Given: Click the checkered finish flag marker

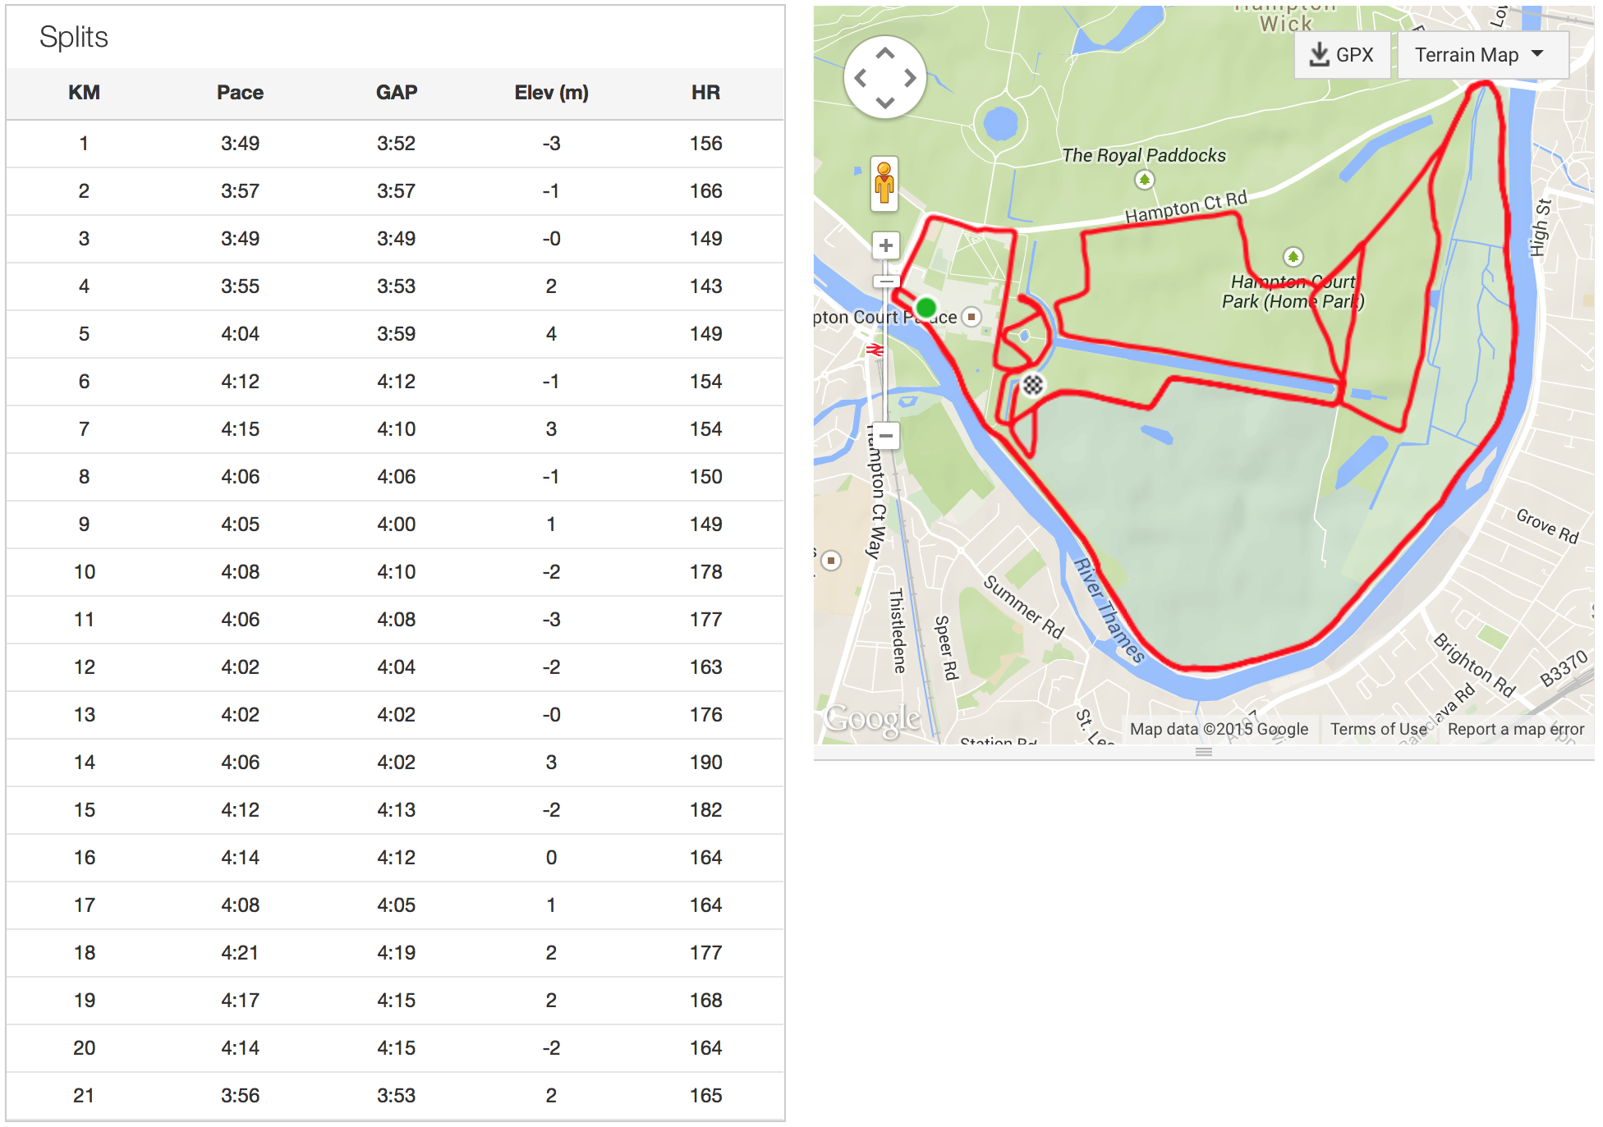Looking at the screenshot, I should (x=1032, y=384).
